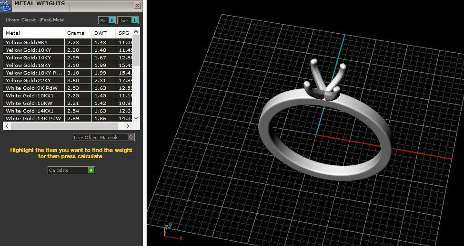This screenshot has height=246, width=464.
Task: Click the 2.59 grams value
Action: (x=73, y=58)
